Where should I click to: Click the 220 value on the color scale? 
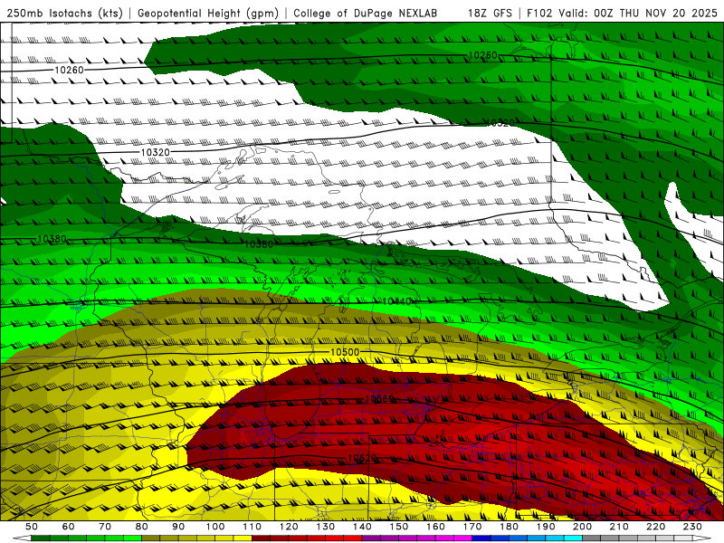655,527
